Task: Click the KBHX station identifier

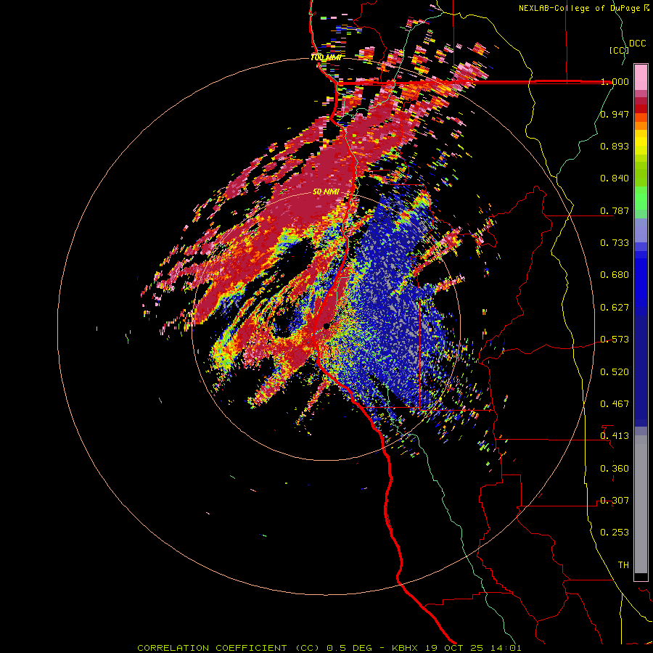Action: pos(404,648)
